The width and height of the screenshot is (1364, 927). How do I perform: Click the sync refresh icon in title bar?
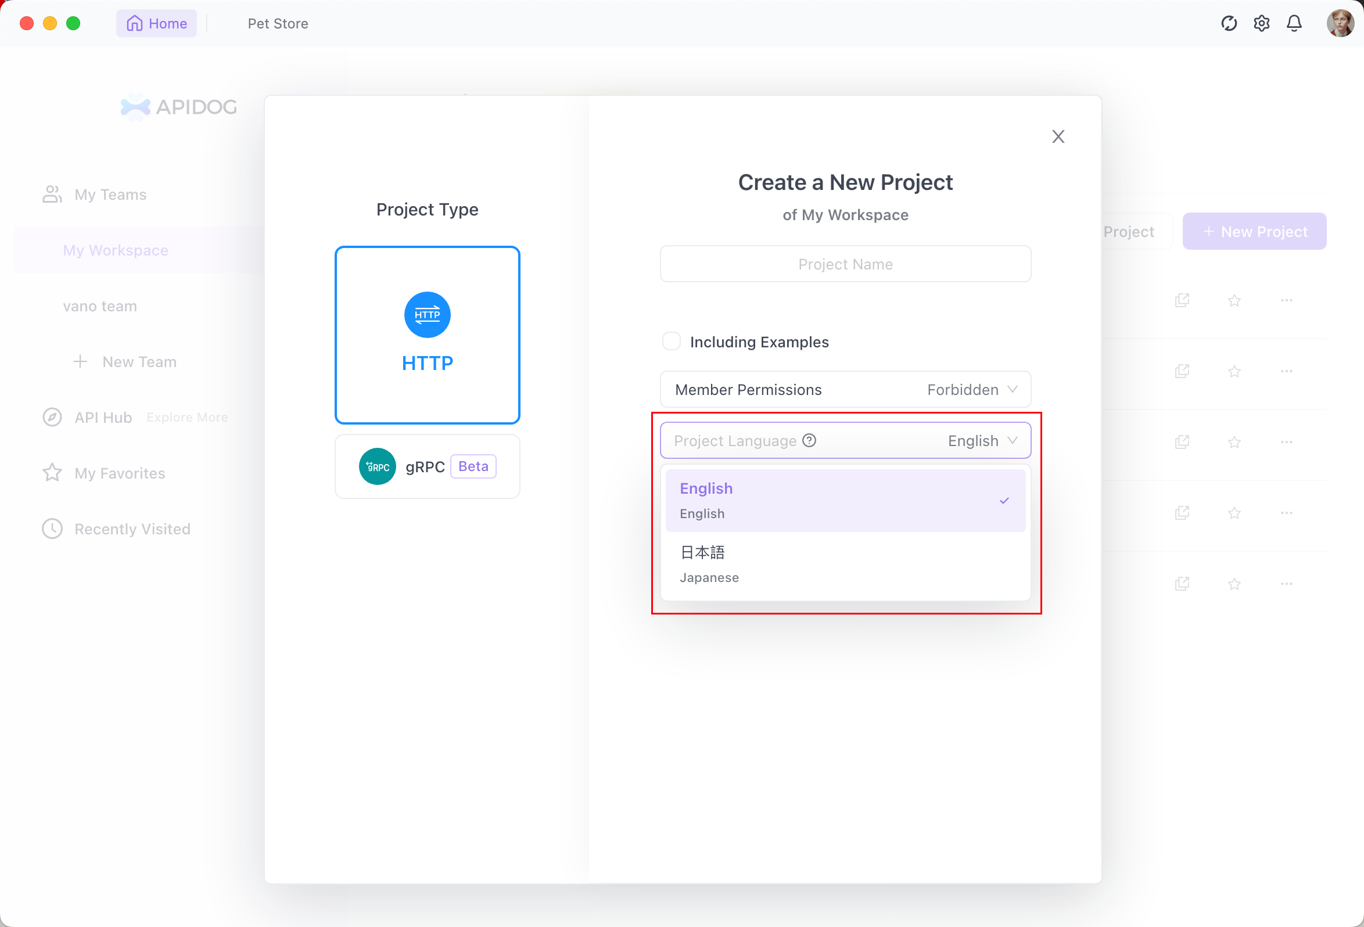click(x=1229, y=23)
